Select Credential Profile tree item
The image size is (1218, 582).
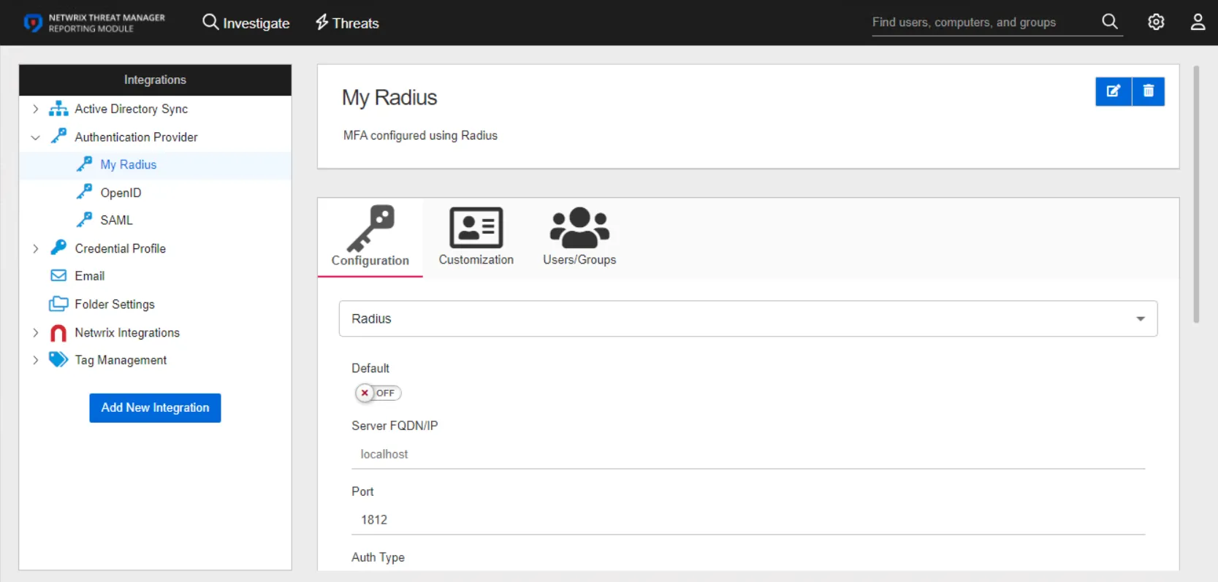tap(120, 248)
